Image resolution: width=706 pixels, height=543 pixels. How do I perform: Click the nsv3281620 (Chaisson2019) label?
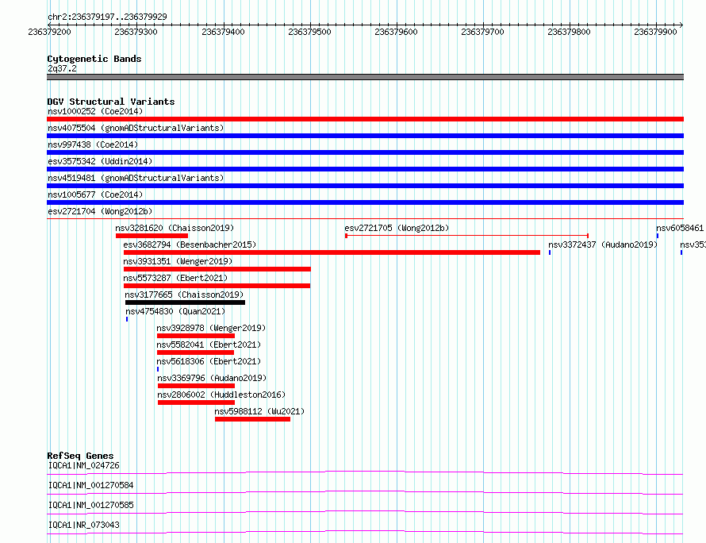(175, 228)
